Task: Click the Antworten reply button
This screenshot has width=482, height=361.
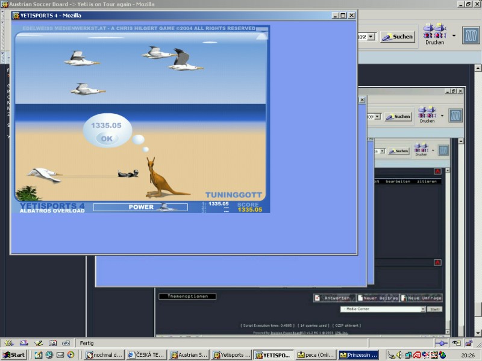Action: tap(334, 298)
